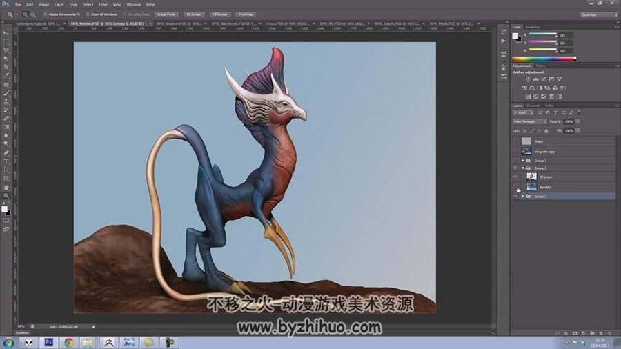Image resolution: width=621 pixels, height=349 pixels.
Task: Open Fill slider dropdown arrow
Action: point(578,130)
